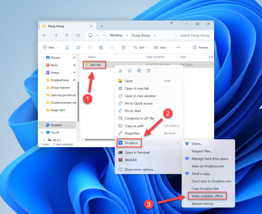Screen dimensions: 262x214
Task: Select Open in Terminal
Action: pyautogui.click(x=149, y=152)
